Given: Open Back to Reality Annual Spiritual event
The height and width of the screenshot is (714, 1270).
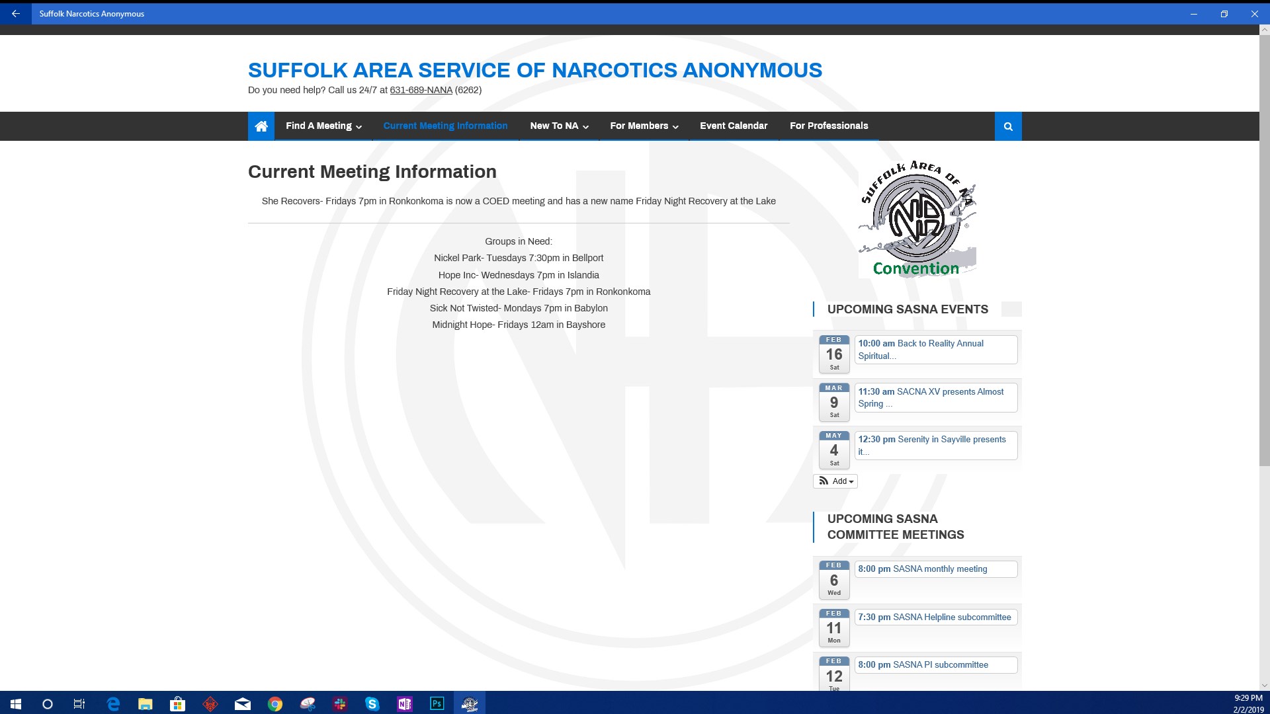Looking at the screenshot, I should tap(936, 350).
